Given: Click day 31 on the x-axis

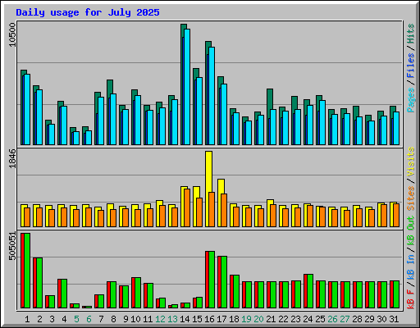Looking at the screenshot, I should point(394,319).
